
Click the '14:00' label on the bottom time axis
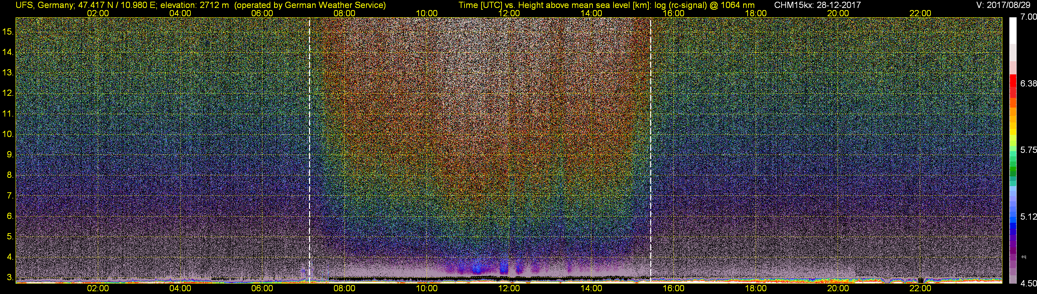point(591,288)
